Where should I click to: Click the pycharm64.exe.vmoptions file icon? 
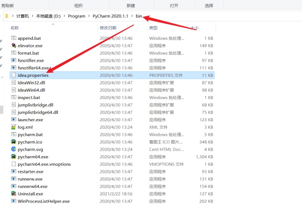pyautogui.click(x=14, y=164)
